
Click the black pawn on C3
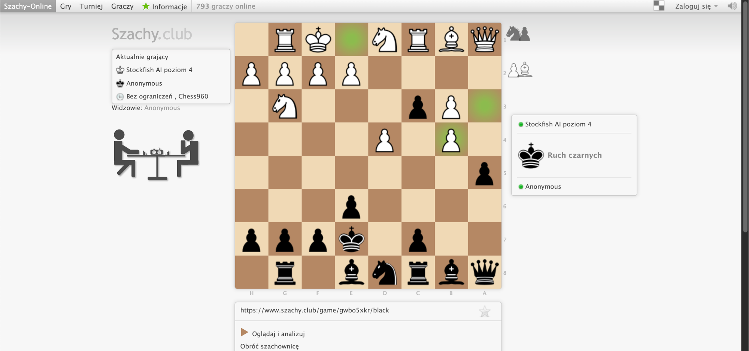coord(418,106)
